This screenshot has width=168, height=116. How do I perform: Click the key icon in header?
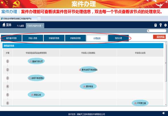161,25
